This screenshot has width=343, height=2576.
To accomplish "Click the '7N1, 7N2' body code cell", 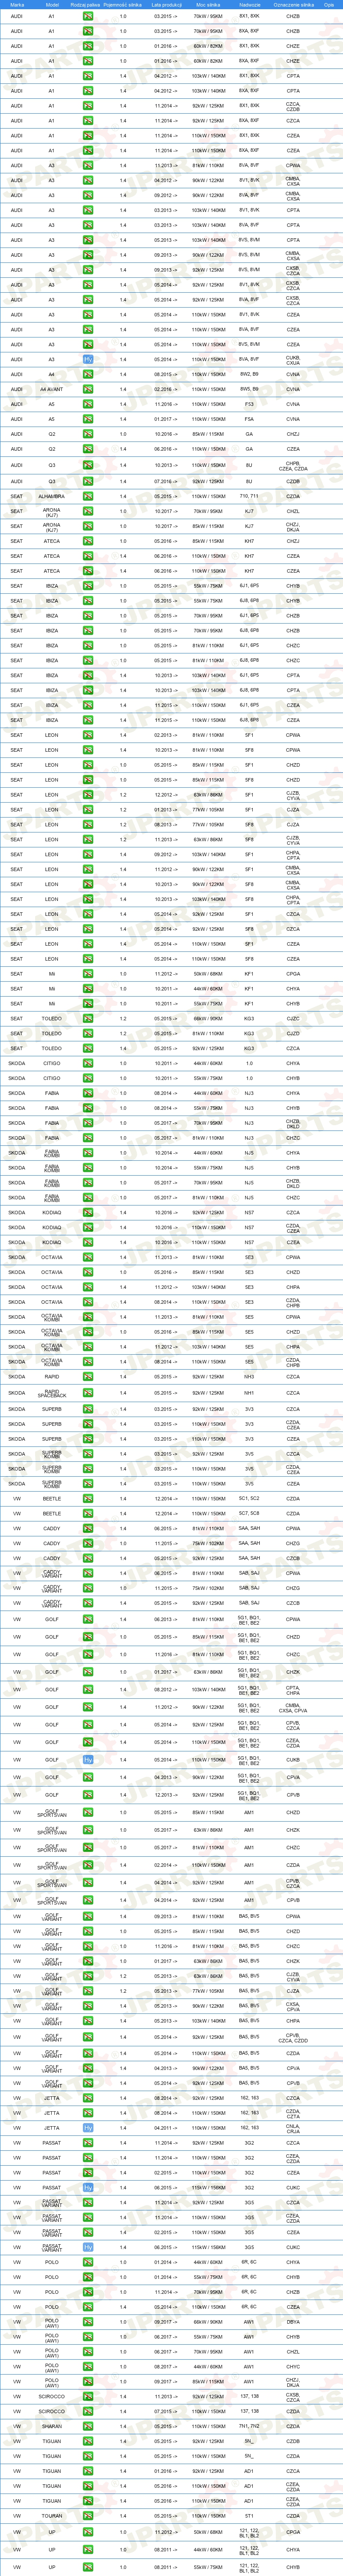I will (x=249, y=2426).
